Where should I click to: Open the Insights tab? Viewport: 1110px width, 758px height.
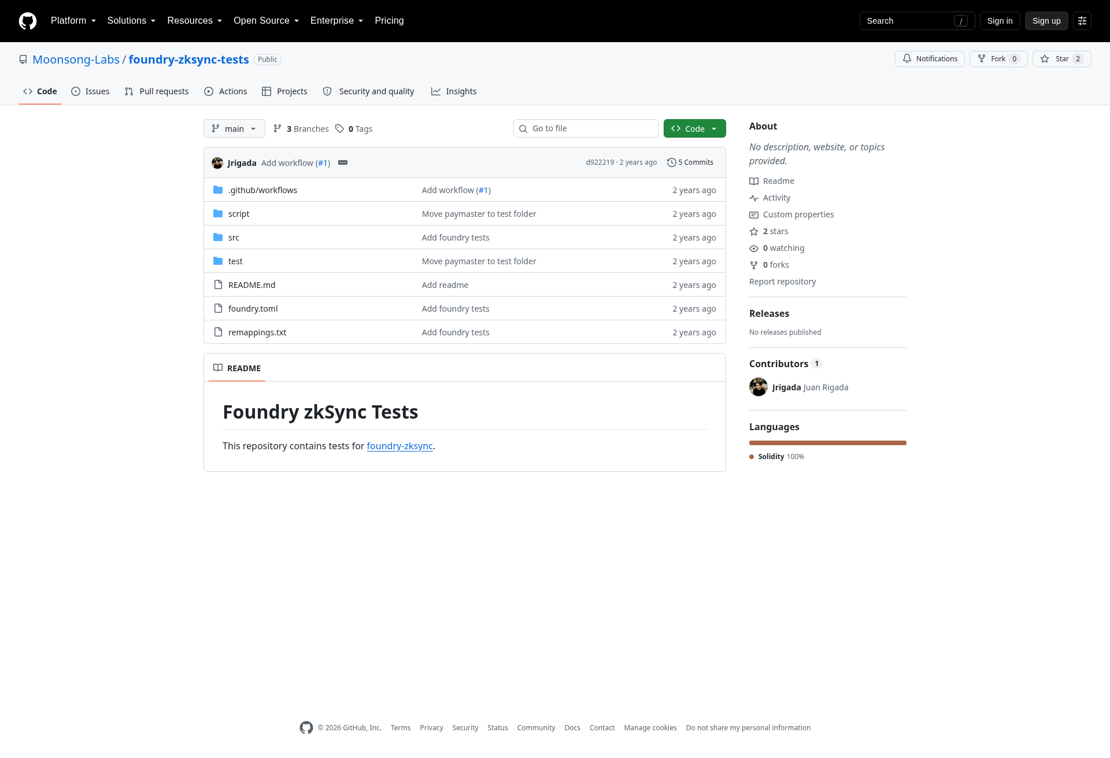[x=454, y=91]
